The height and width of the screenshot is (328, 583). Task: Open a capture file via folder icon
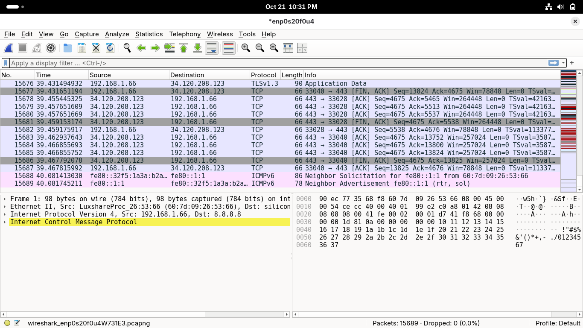click(67, 48)
